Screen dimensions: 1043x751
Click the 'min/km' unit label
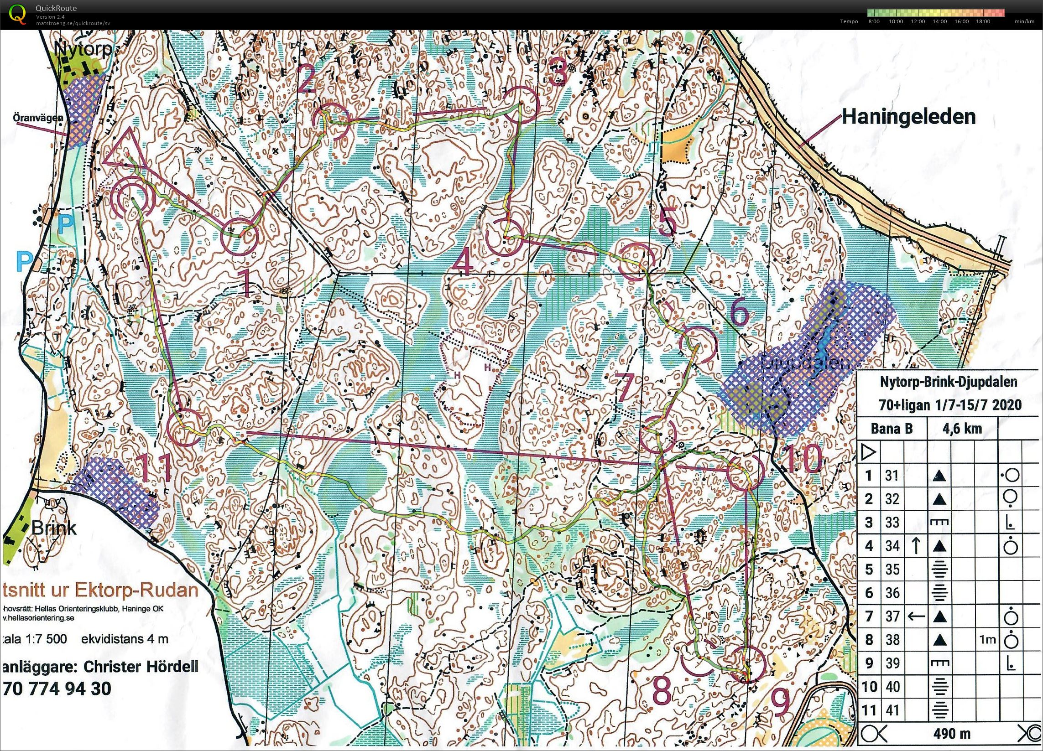1024,21
